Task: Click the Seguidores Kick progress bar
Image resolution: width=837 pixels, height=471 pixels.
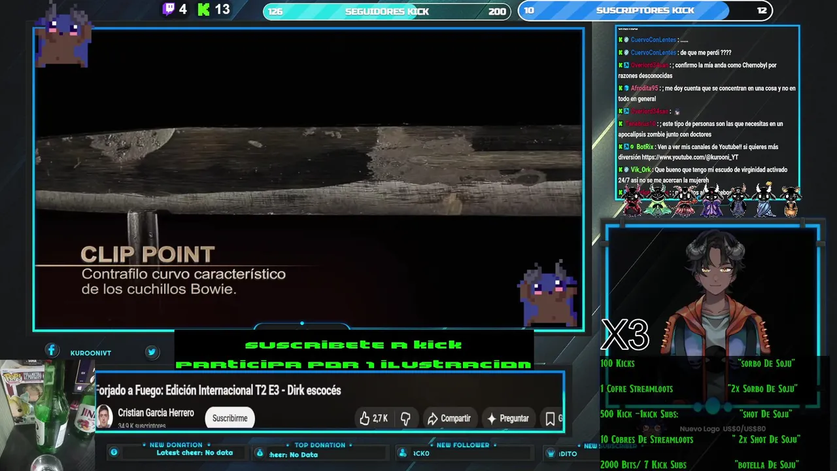Action: tap(386, 11)
